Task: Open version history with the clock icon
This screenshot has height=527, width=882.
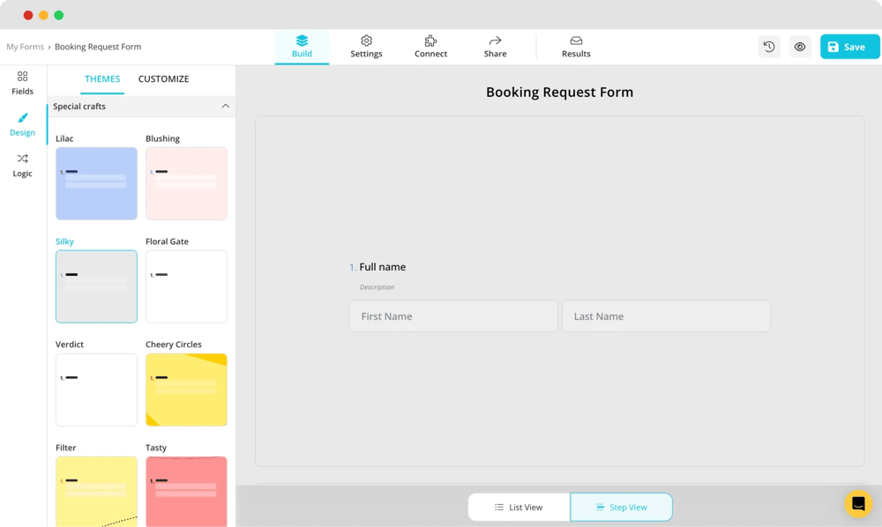Action: click(x=768, y=46)
